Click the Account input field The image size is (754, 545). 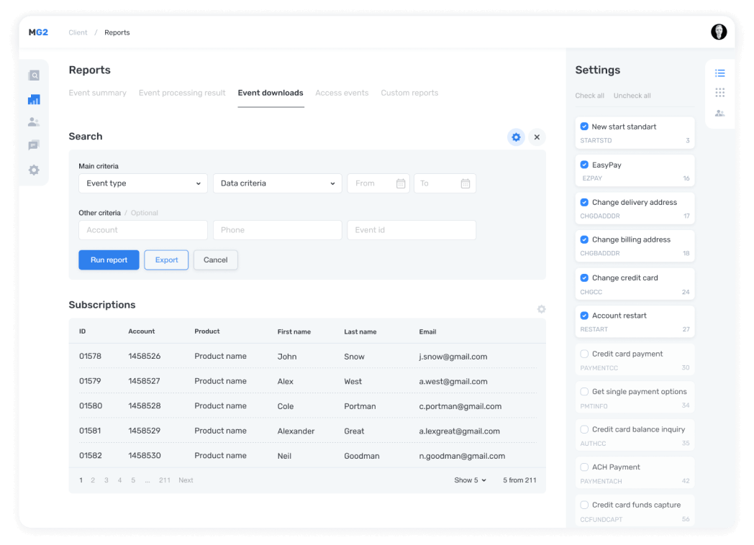pos(142,230)
